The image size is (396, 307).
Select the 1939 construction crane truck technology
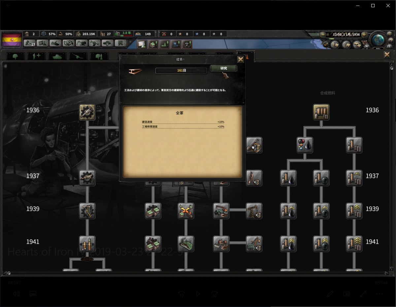[221, 211]
